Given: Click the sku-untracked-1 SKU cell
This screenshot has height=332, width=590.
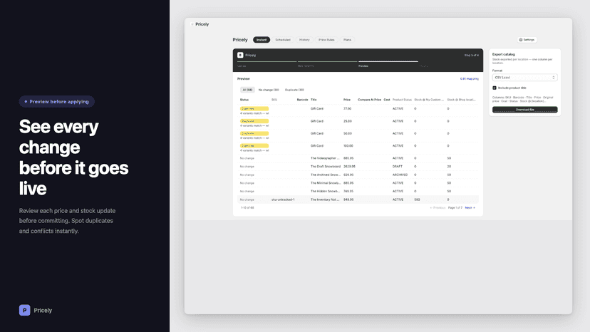Looking at the screenshot, I should pyautogui.click(x=283, y=199).
